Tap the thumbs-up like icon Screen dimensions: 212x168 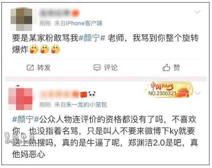tap(166, 67)
